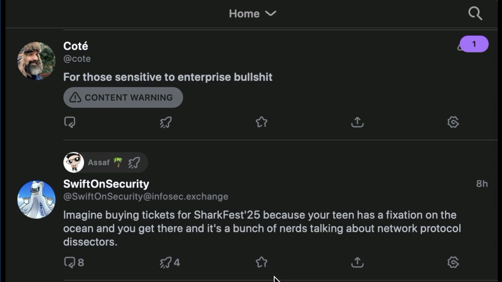
Task: Favorite Coté's post with star icon
Action: click(x=261, y=122)
